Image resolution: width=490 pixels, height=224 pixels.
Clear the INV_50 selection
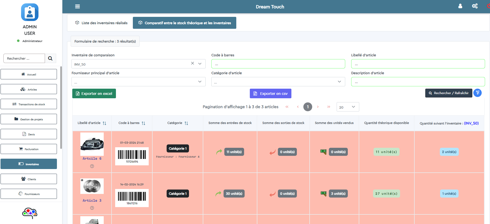coord(193,63)
